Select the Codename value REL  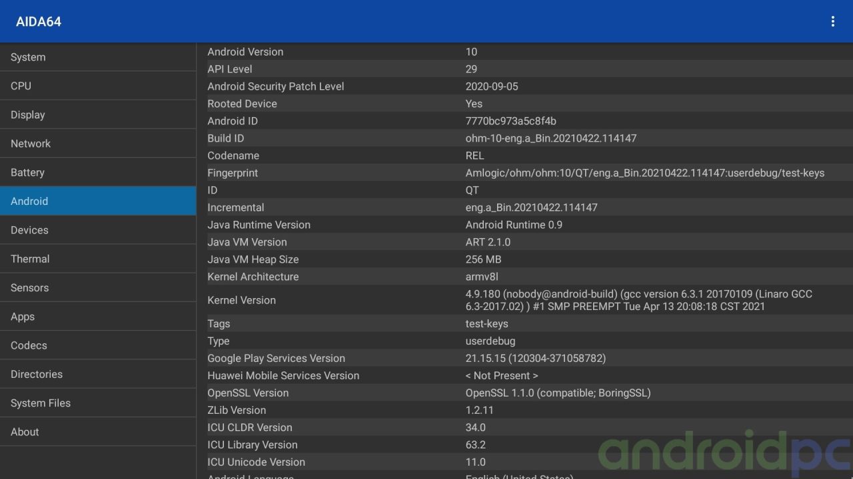pos(474,156)
